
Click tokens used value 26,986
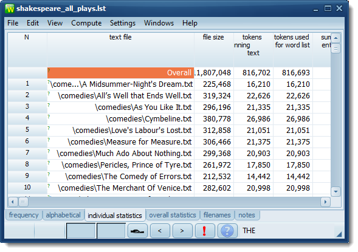[293, 119]
